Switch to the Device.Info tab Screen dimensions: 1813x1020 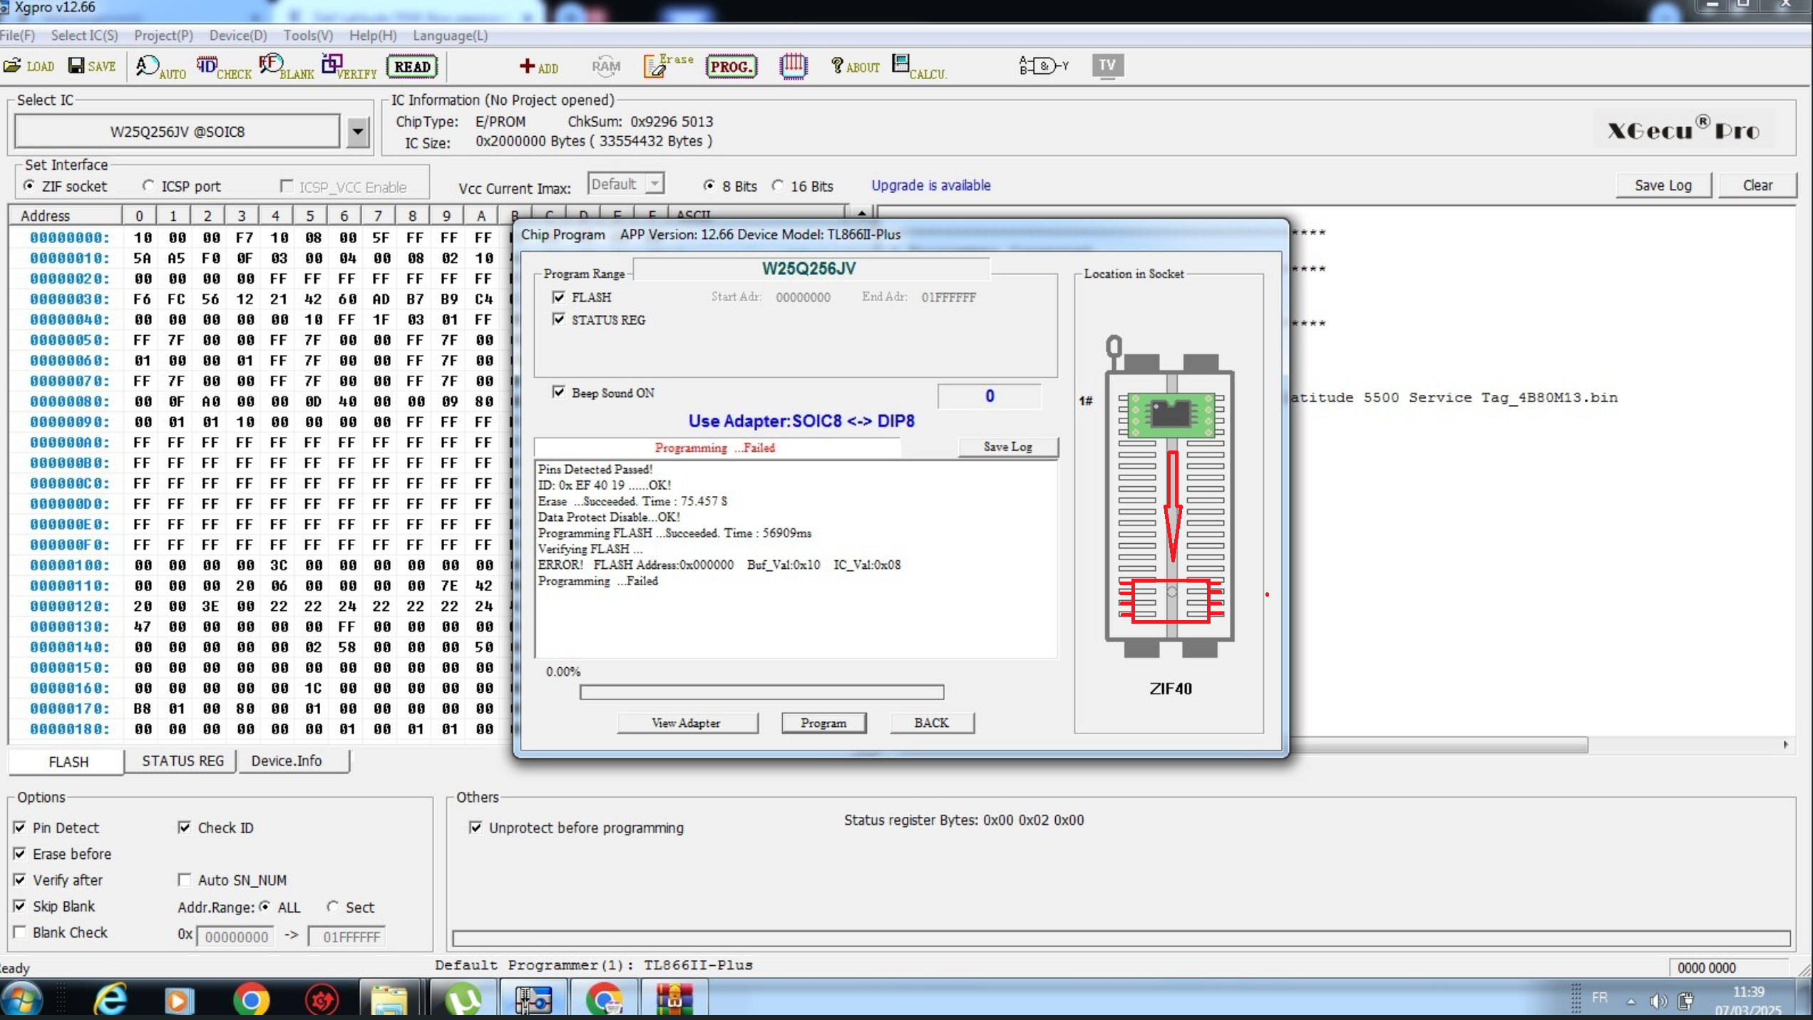pyautogui.click(x=286, y=761)
